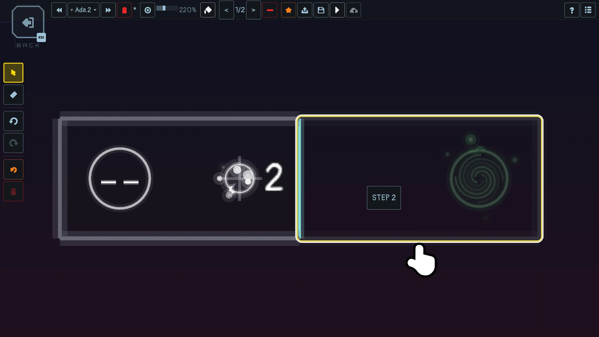Go to previous level with rewind arrows
The width and height of the screenshot is (599, 337).
pyautogui.click(x=59, y=10)
